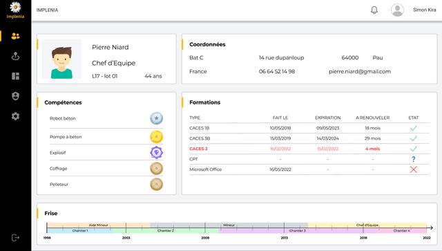Image resolution: width=442 pixels, height=251 pixels.
Task: Open settings gear in sidebar
Action: (15, 116)
